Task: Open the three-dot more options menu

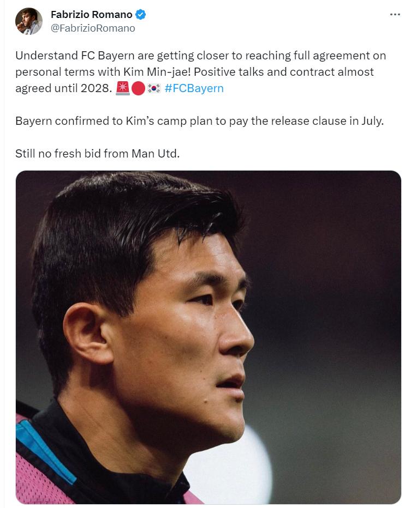Action: tap(395, 15)
